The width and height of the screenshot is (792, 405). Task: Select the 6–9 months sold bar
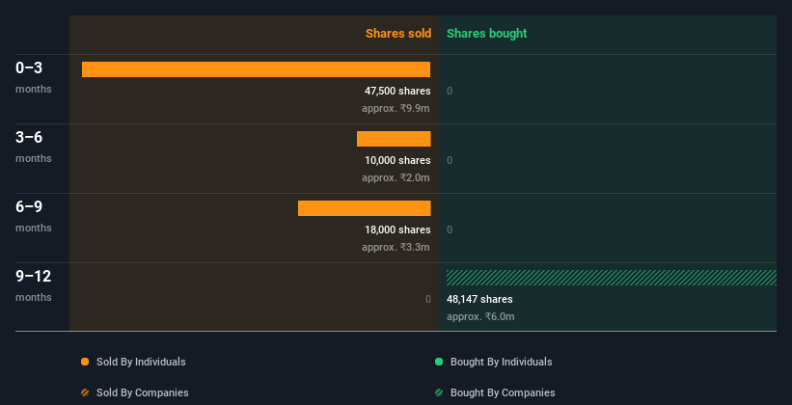tap(365, 208)
